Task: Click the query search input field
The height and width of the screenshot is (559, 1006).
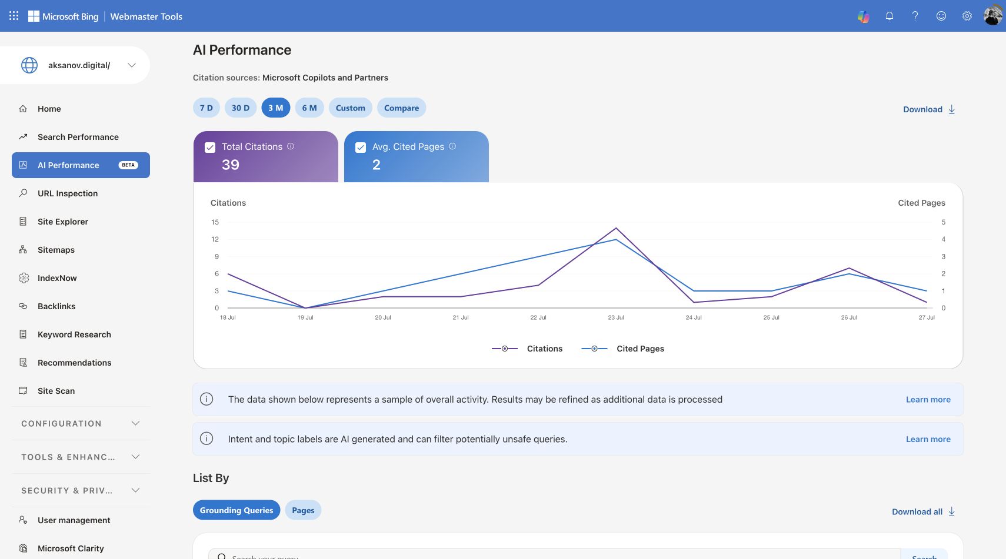Action: coord(554,554)
